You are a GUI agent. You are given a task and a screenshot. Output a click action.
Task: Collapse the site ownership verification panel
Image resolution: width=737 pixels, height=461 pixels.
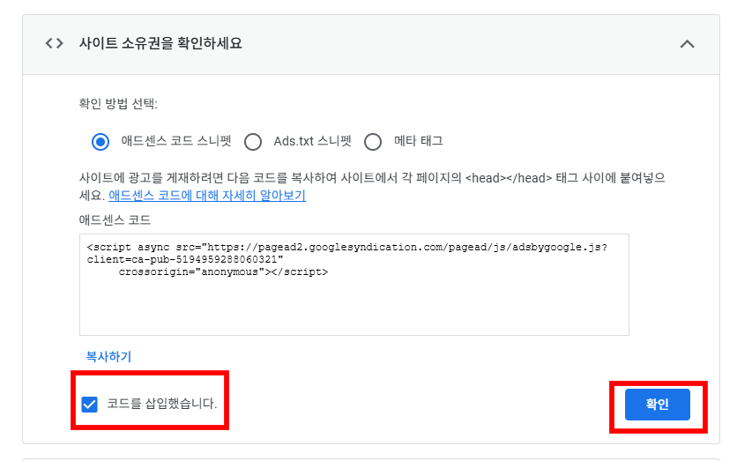click(687, 44)
